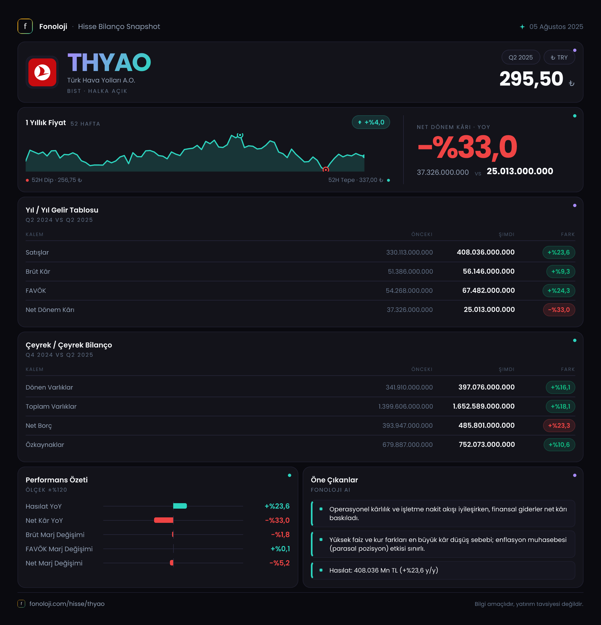Click the 'Yıl / Yıl Gelir Tablosu' heading
601x625 pixels.
click(62, 210)
